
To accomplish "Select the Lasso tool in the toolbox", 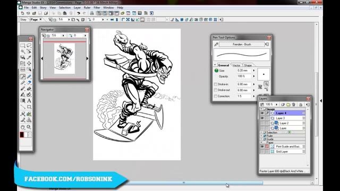I will point(29,46).
